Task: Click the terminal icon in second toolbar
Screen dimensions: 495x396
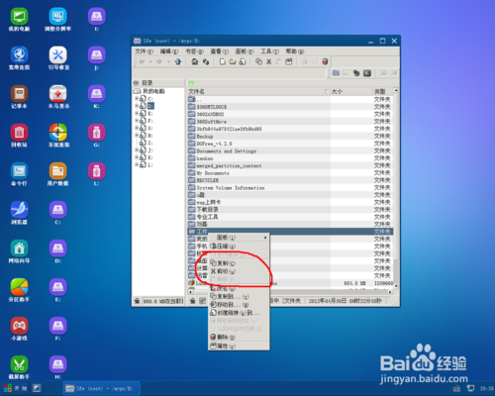Action: pos(367,73)
